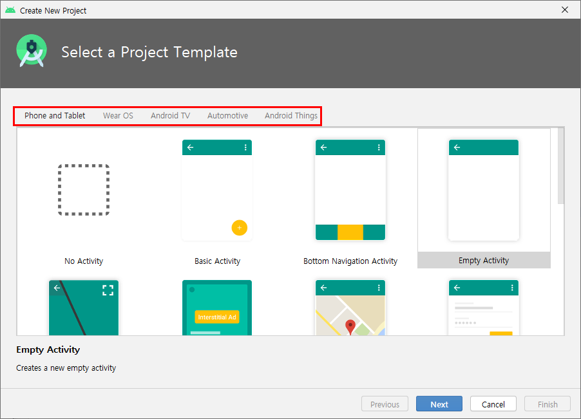Screen dimensions: 581x419
Task: Pick the Bottom Navigation Activity template thumbnail
Action: coord(350,190)
